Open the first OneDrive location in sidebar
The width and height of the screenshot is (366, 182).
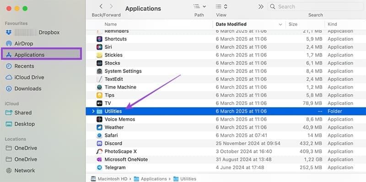[26, 148]
